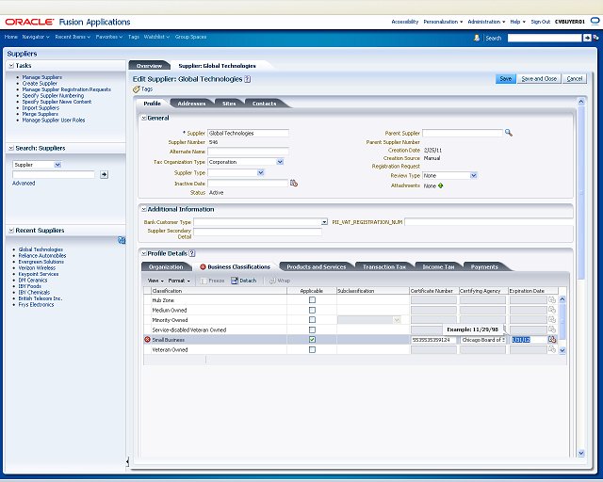603x482 pixels.
Task: Open the Review Type dropdown
Action: [473, 175]
